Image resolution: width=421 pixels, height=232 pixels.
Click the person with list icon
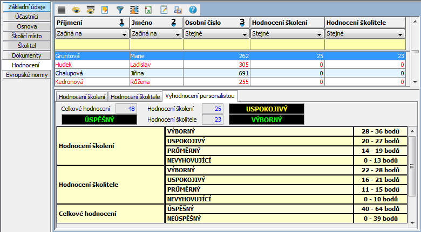[x=134, y=10]
